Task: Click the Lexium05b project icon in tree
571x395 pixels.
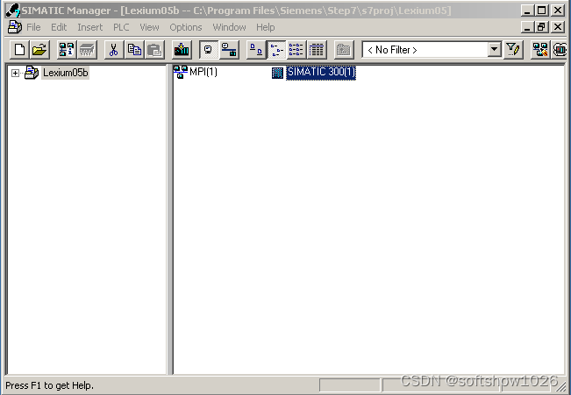Action: point(32,73)
